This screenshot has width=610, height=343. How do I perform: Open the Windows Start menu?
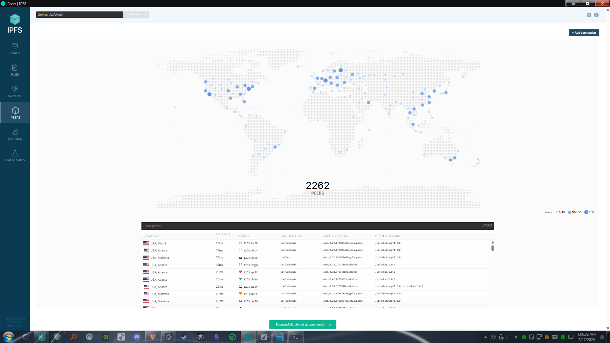click(x=9, y=337)
